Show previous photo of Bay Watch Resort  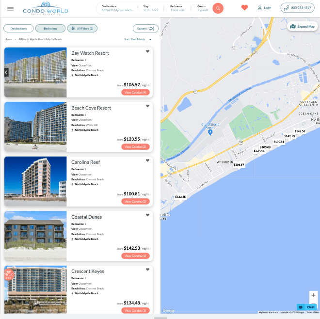tap(6, 72)
